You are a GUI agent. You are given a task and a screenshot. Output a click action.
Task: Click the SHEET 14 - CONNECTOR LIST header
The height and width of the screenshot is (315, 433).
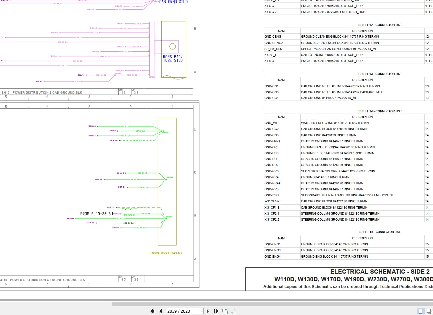[380, 111]
